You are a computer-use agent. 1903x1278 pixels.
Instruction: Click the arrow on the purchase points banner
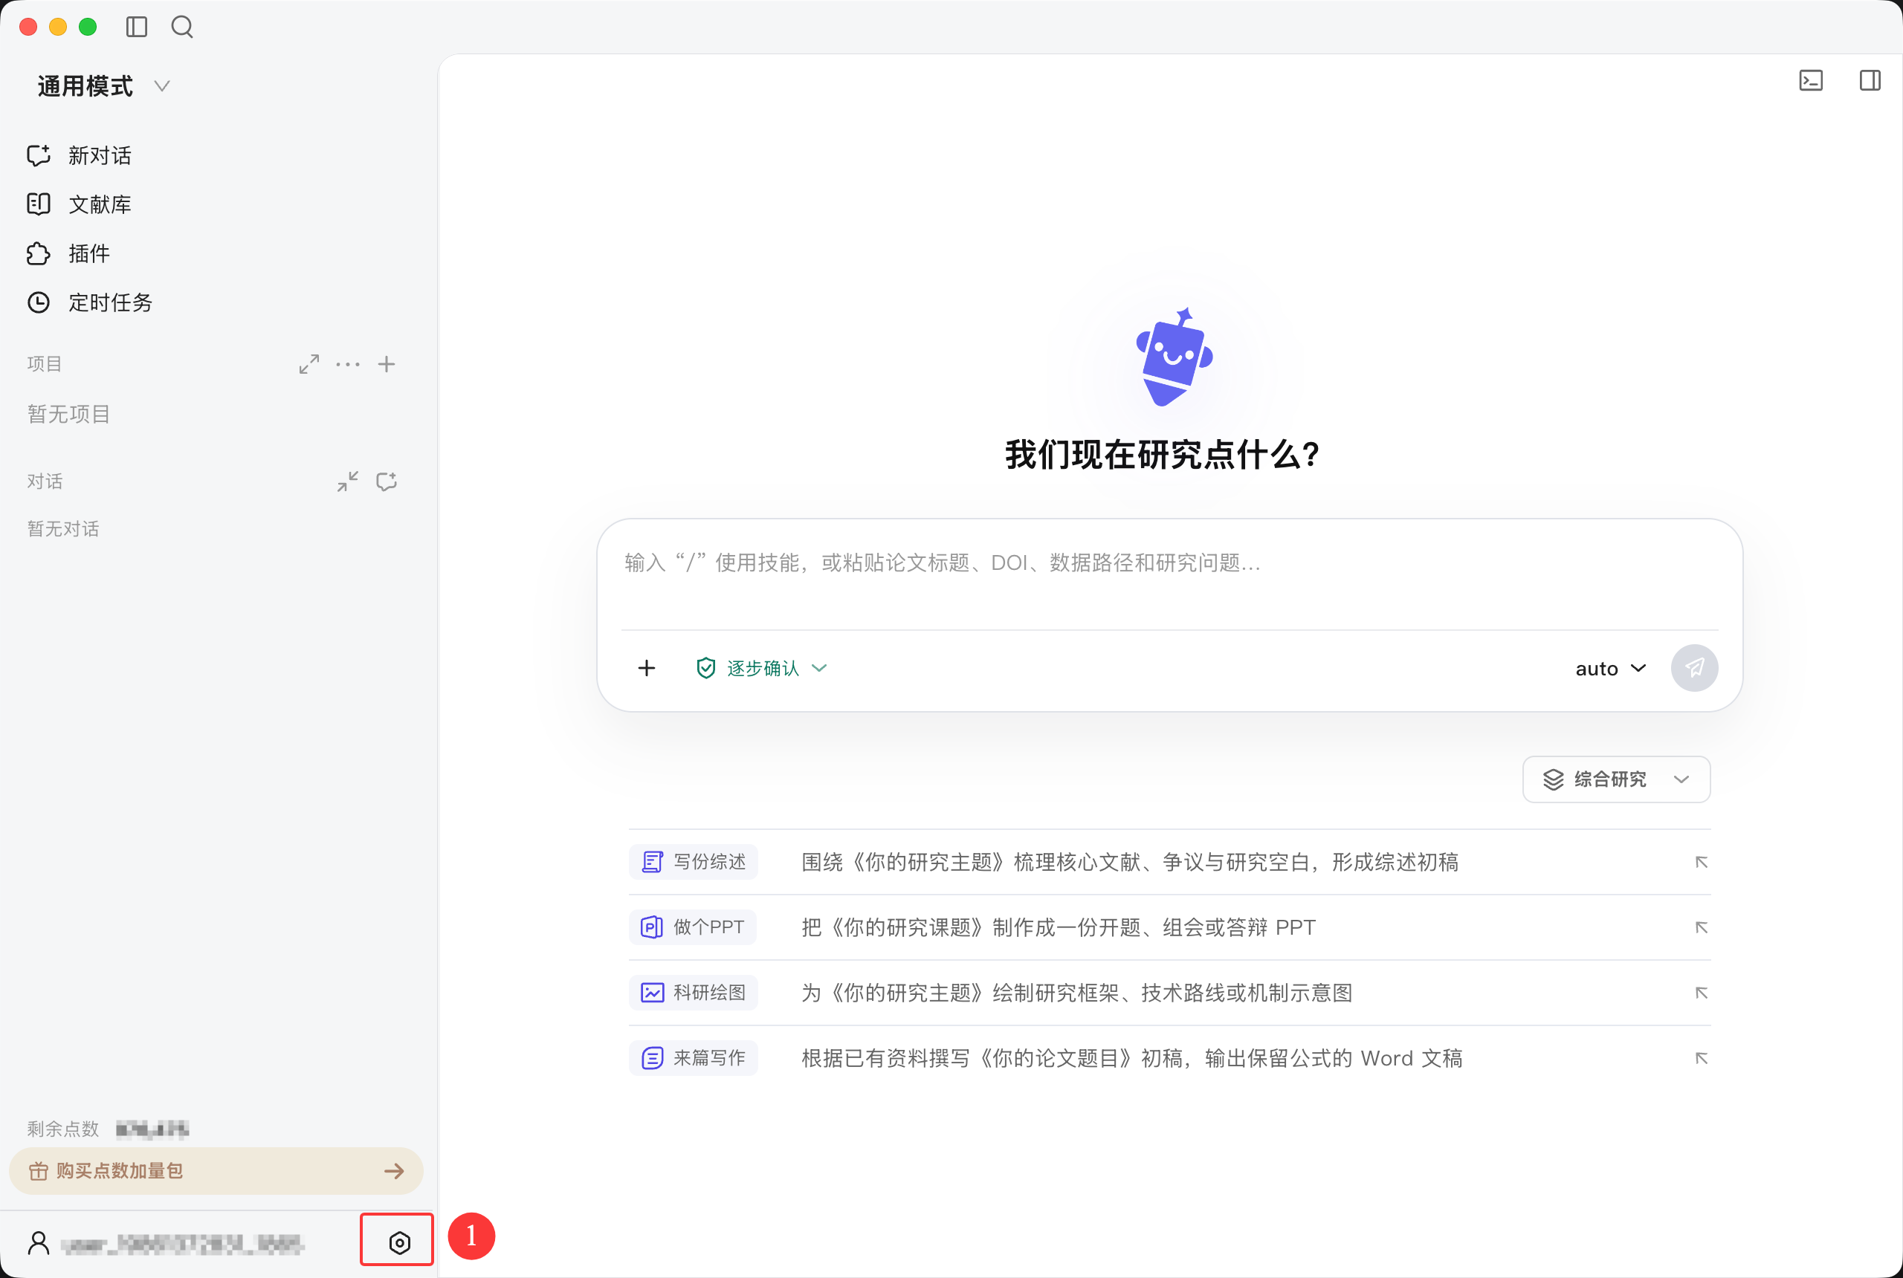point(395,1171)
